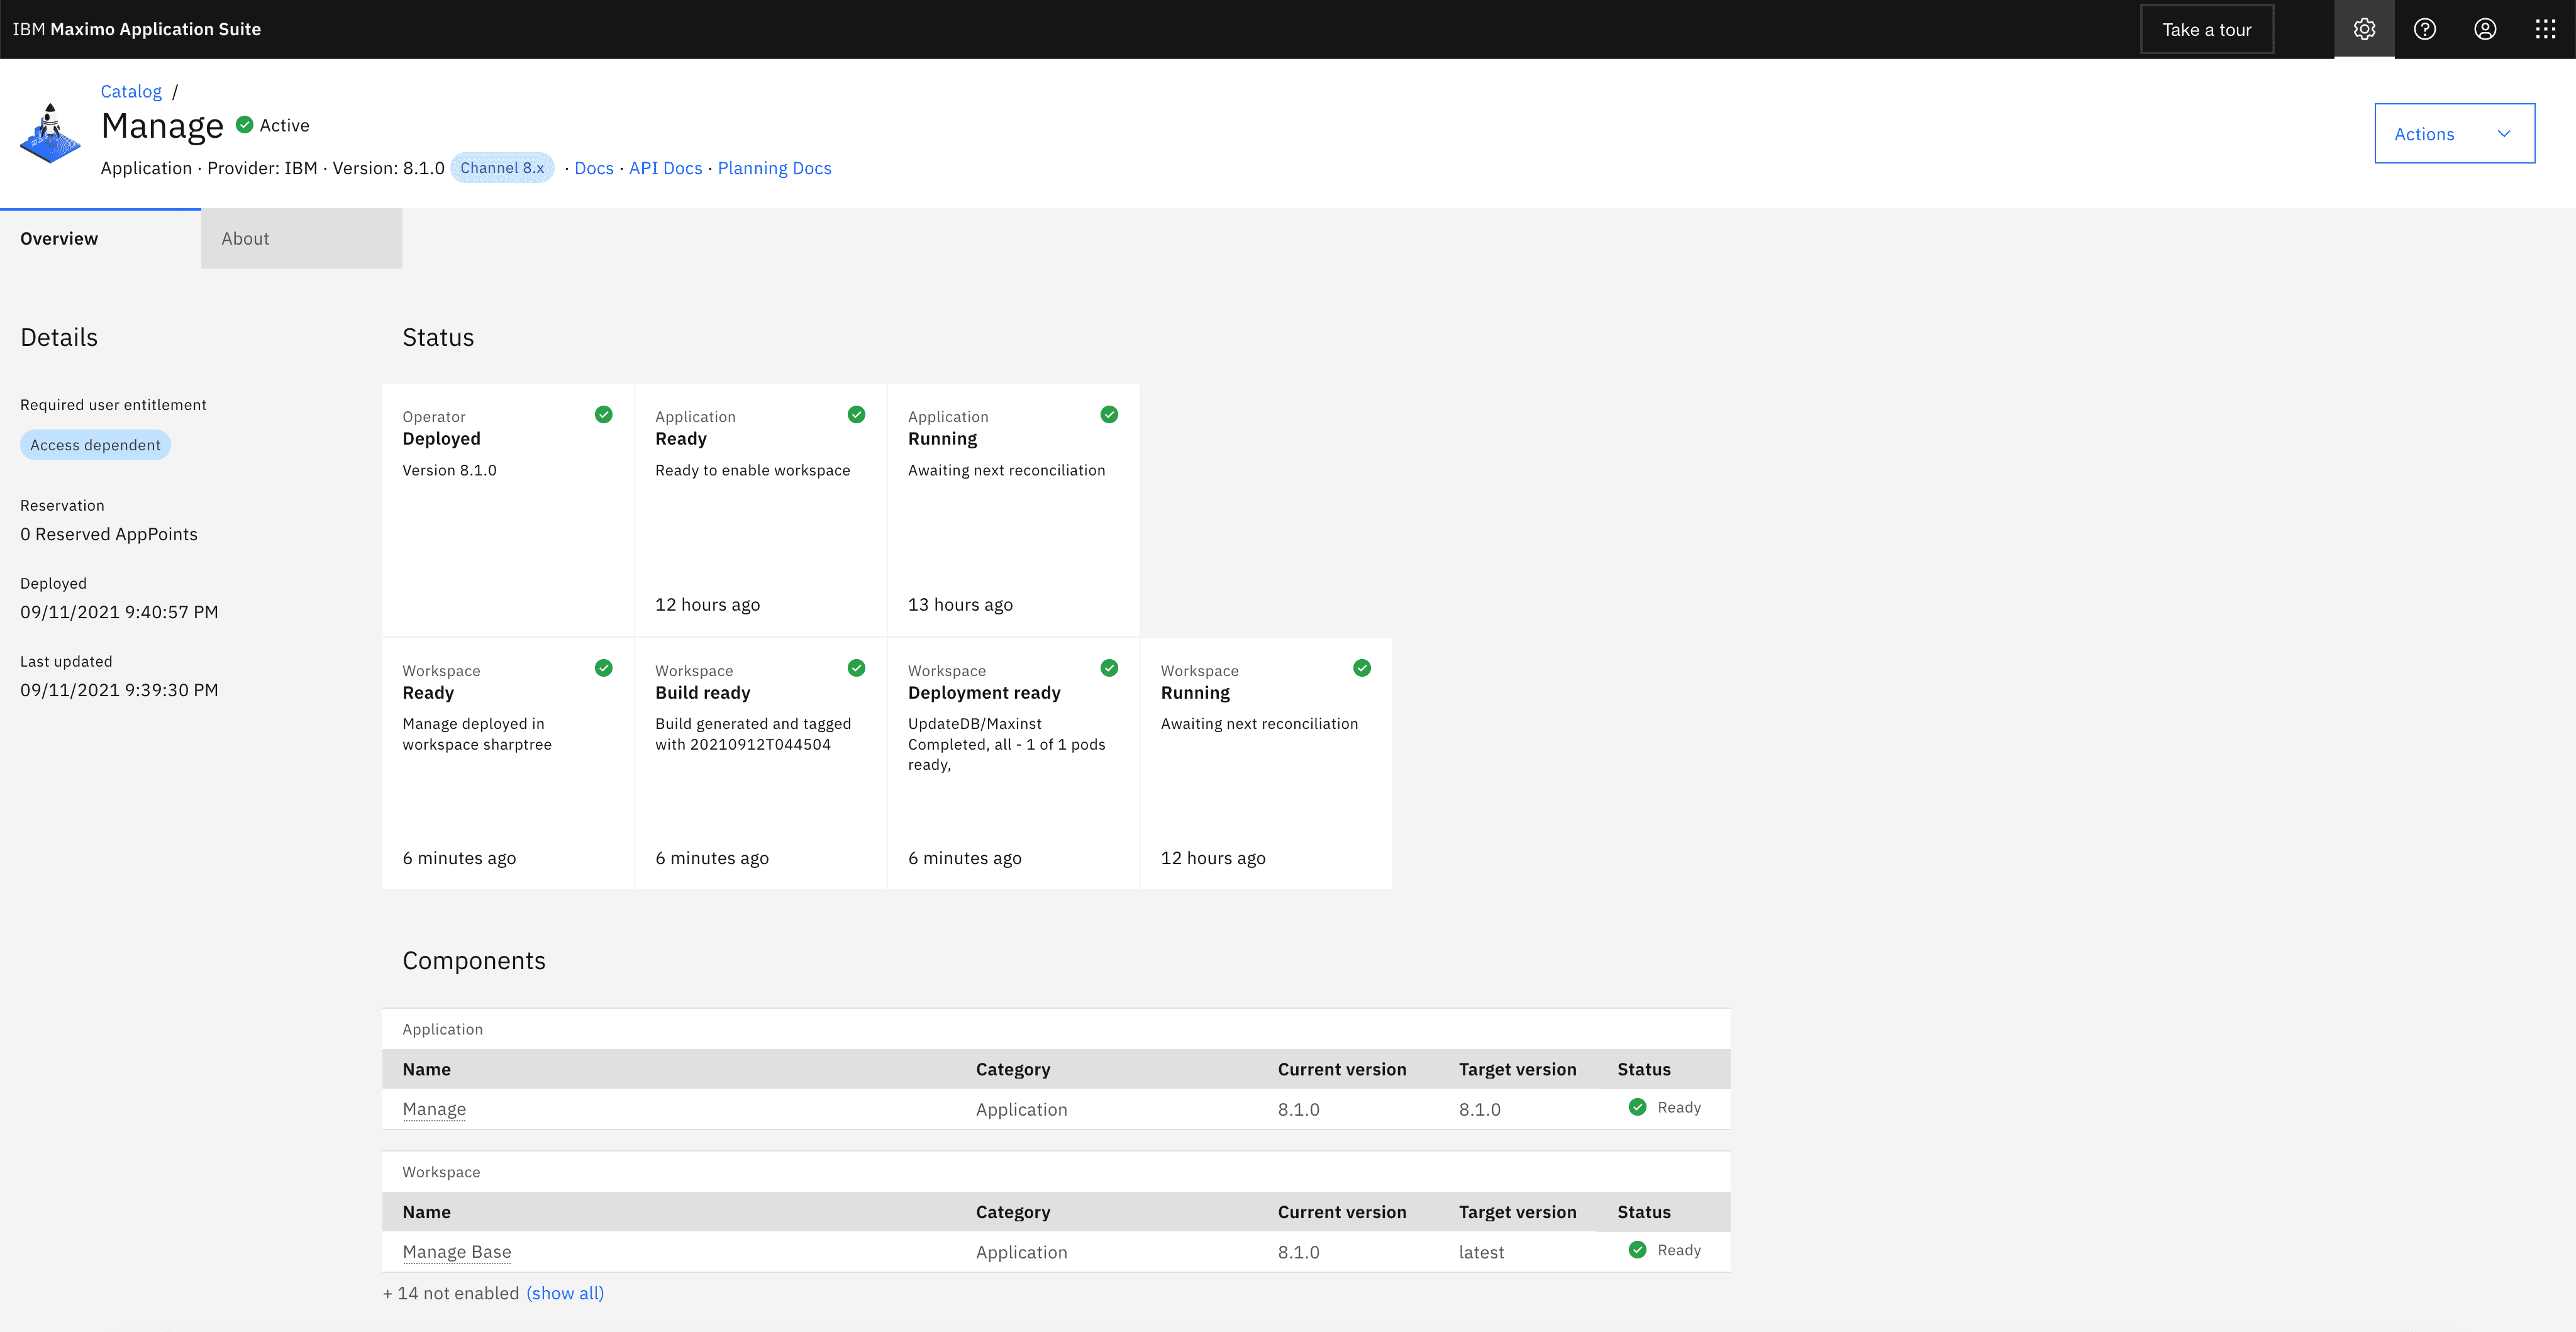Click 'UpdateDB/Maxinst Completed' description text
Image resolution: width=2576 pixels, height=1332 pixels.
[1006, 744]
